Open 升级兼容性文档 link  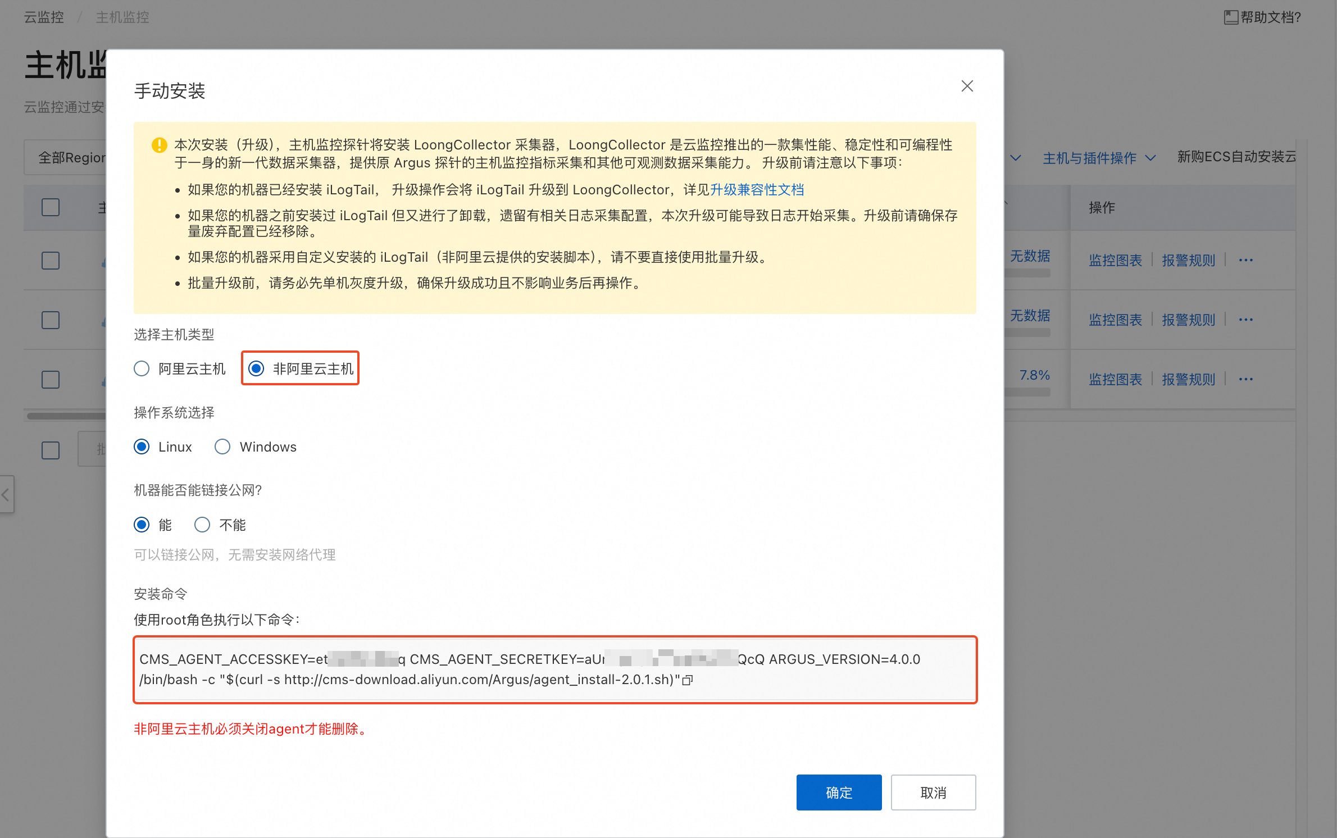coord(757,190)
